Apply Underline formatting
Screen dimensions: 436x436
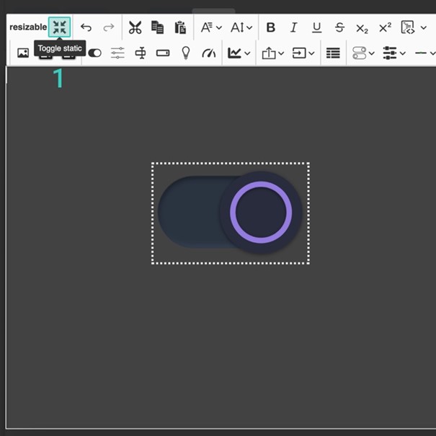316,27
